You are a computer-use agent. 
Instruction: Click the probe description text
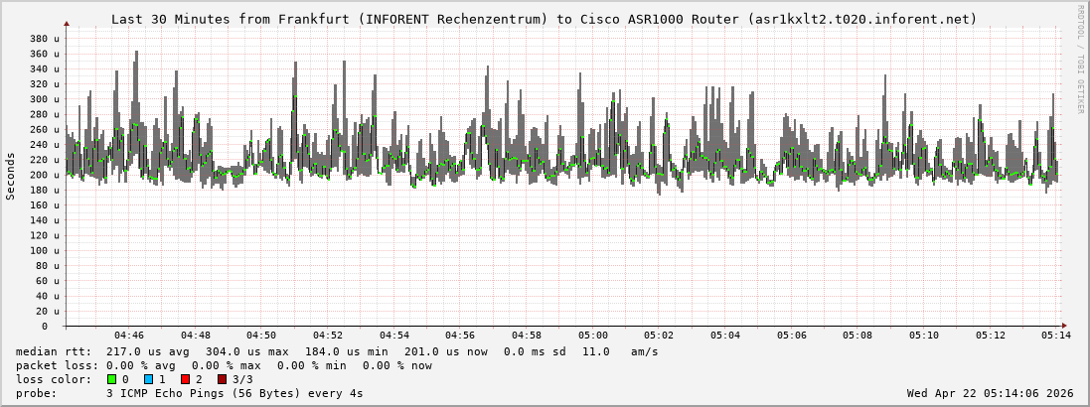click(x=190, y=393)
